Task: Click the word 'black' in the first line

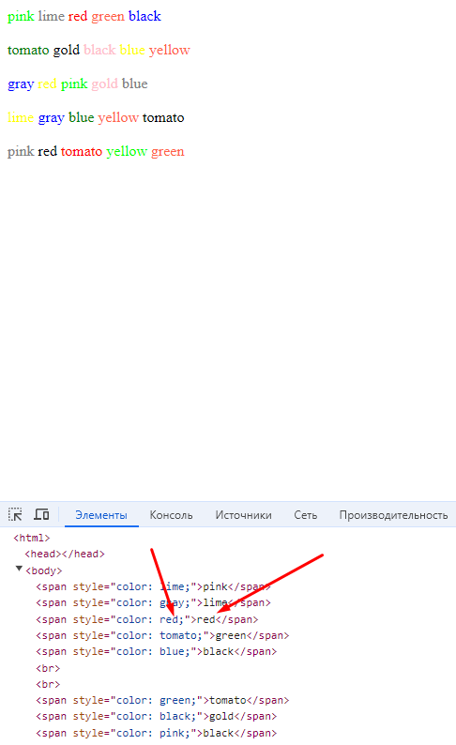Action: click(x=144, y=16)
